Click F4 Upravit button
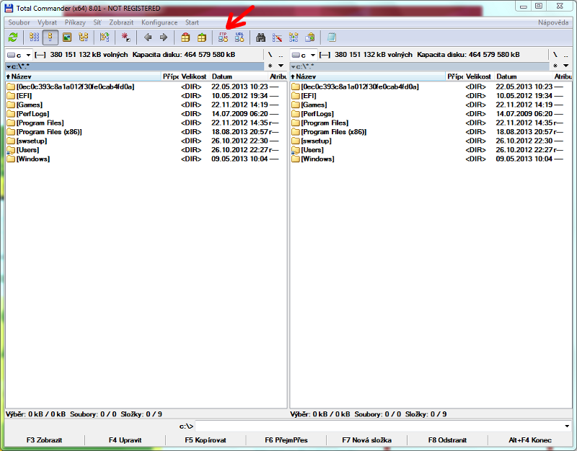Image resolution: width=577 pixels, height=451 pixels. [x=125, y=440]
